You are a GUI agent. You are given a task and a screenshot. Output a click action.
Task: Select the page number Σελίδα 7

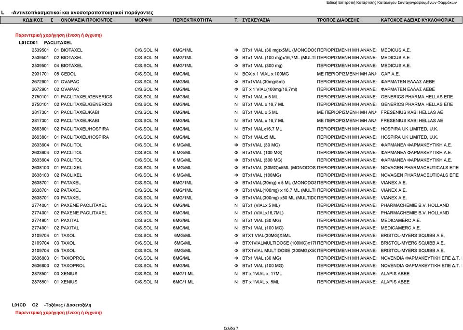coord(231,328)
